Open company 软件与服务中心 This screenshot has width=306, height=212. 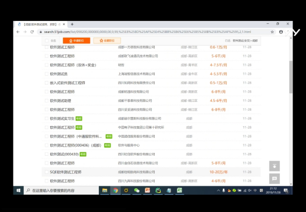tap(129, 145)
